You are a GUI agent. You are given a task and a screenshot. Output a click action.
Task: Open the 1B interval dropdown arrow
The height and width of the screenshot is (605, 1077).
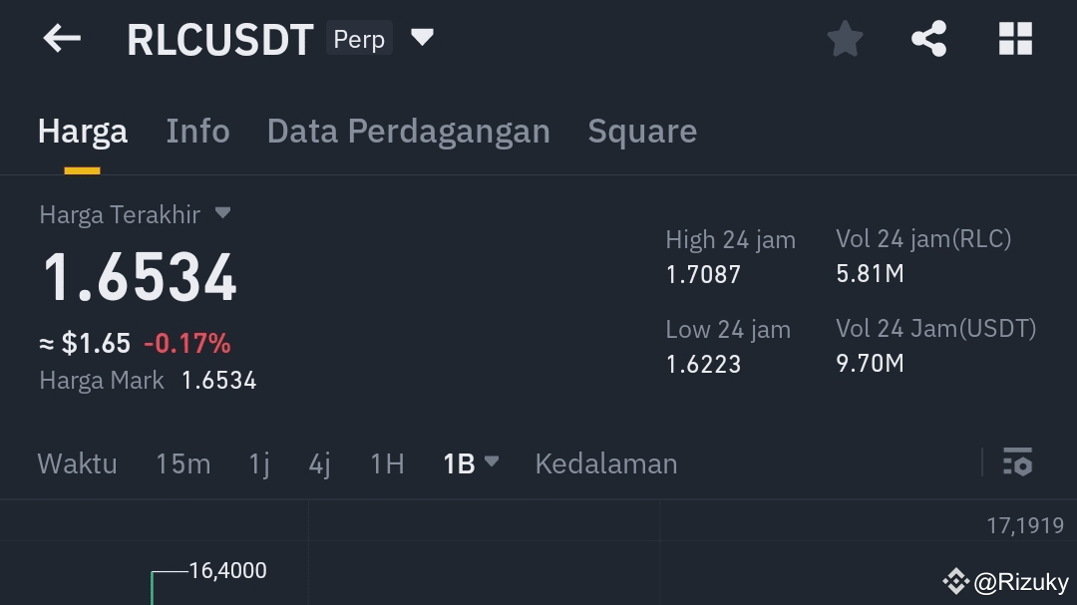[x=492, y=461]
